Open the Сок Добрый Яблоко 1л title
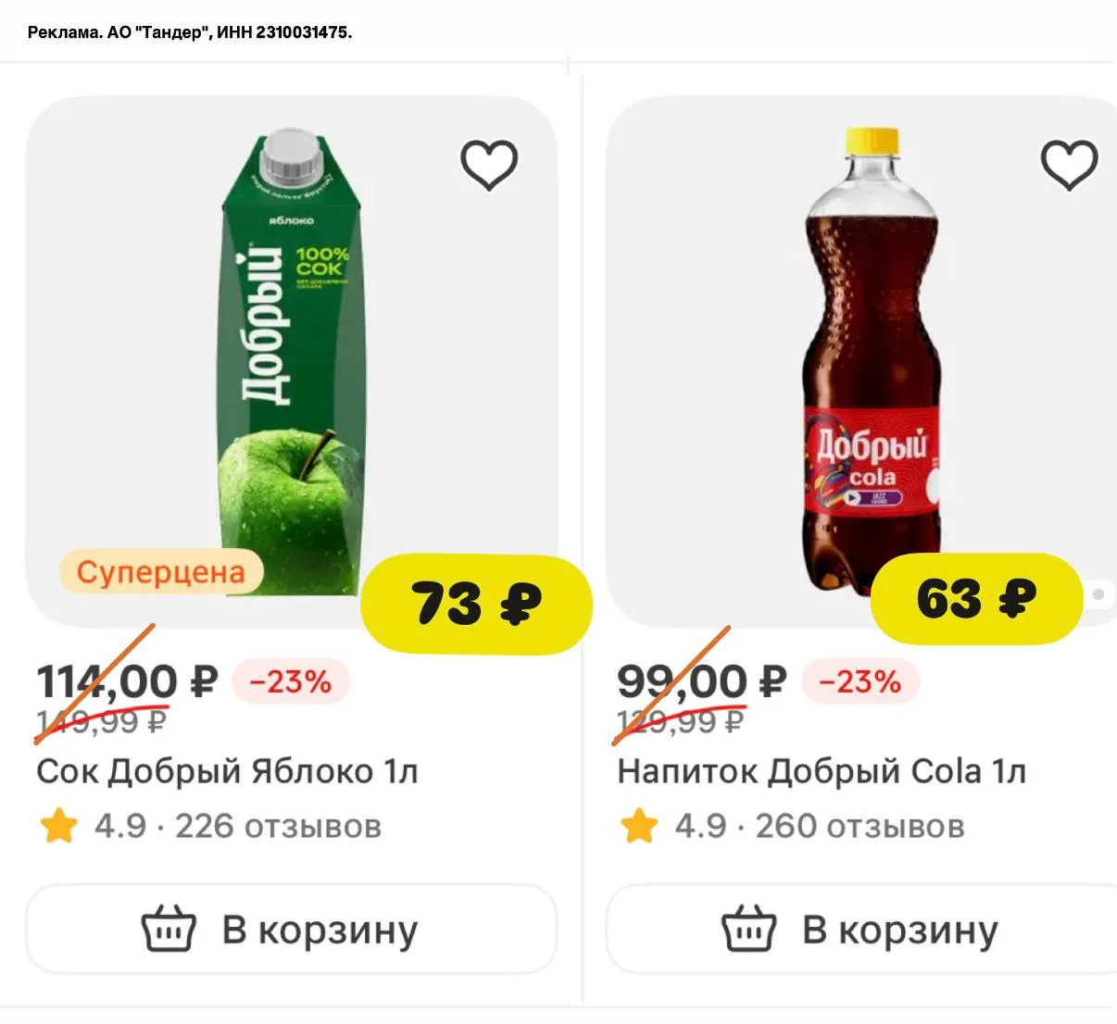Image resolution: width=1117 pixels, height=1024 pixels. pyautogui.click(x=227, y=771)
